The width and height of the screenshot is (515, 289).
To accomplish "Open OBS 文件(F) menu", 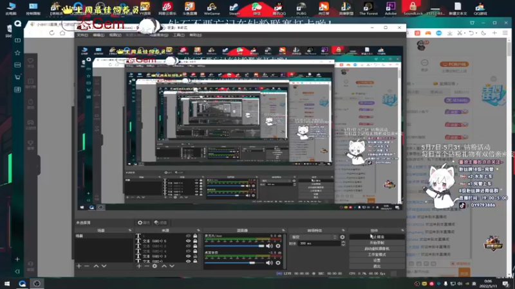I will [x=82, y=35].
